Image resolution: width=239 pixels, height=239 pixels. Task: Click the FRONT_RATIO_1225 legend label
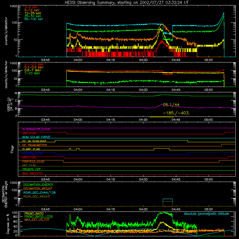39,217
